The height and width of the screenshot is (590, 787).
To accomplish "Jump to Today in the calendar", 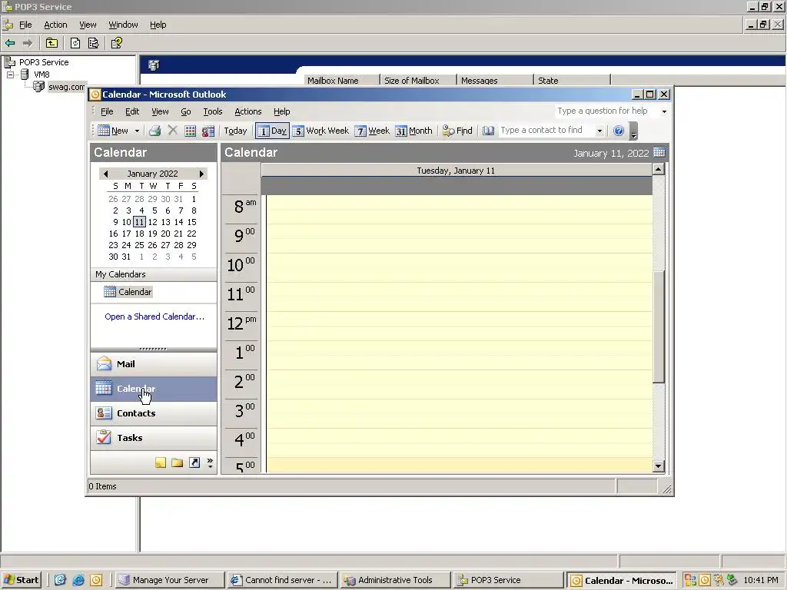I will (x=235, y=131).
